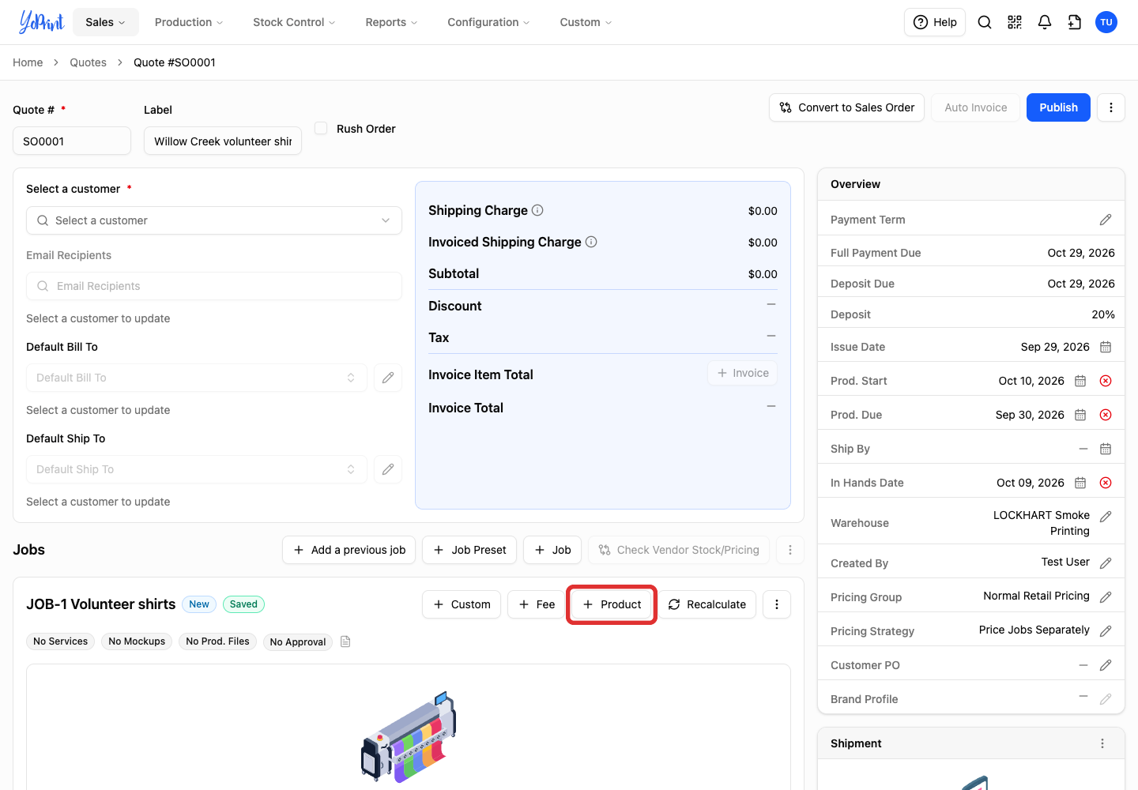Open the notifications bell
The image size is (1138, 790).
1045,22
